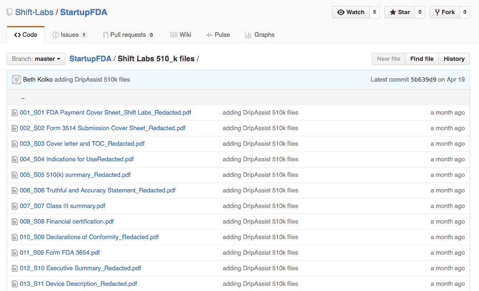The image size is (479, 291).
Task: Click the fork icon in Fork button
Action: click(437, 12)
